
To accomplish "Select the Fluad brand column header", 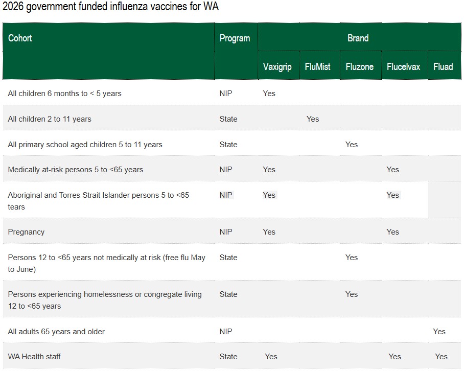I will [443, 67].
